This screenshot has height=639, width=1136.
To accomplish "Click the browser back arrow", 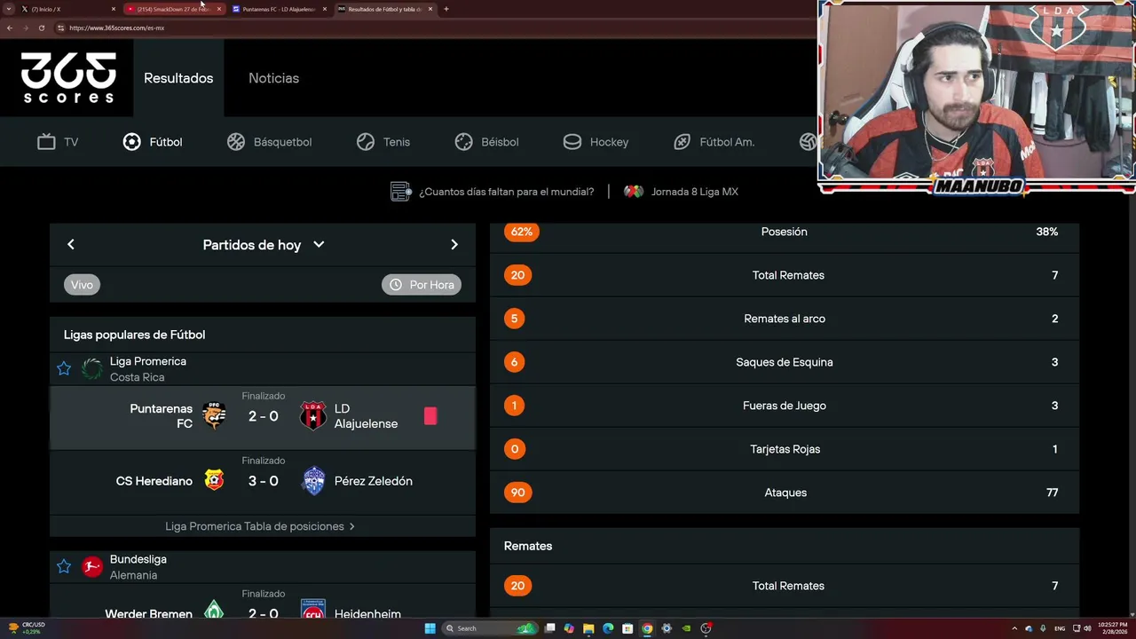I will (x=9, y=28).
